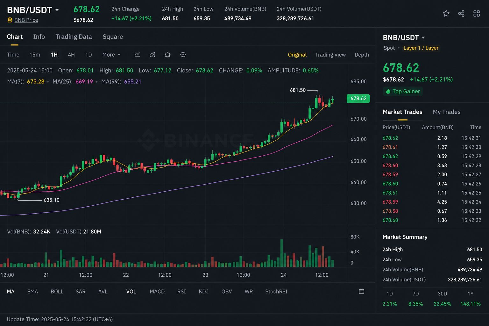Enable the StochRSI indicator
The width and height of the screenshot is (489, 326).
pos(276,291)
